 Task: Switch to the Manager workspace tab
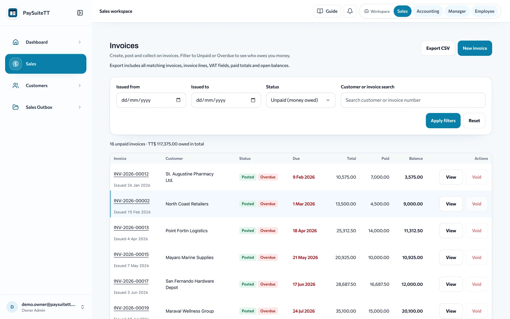click(x=457, y=11)
